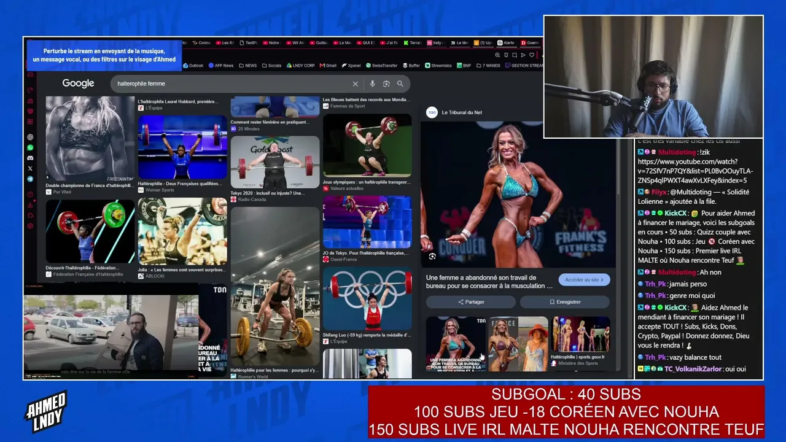Screen dimensions: 786x442
Task: Open the large bodybuilder preview image
Action: click(518, 195)
